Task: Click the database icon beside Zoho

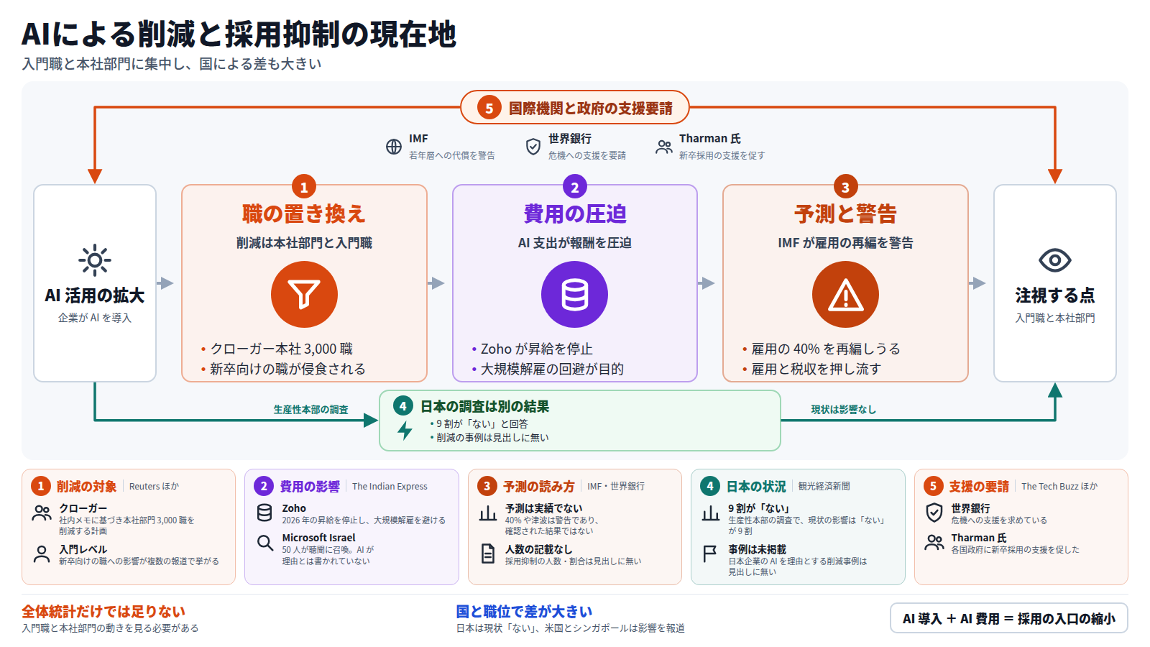Action: click(x=264, y=513)
